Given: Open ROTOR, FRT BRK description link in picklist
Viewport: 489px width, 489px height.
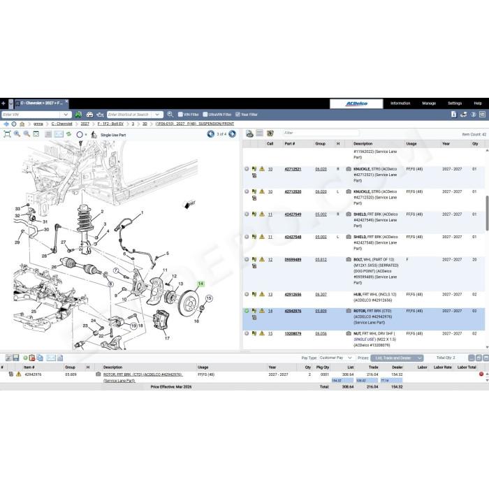Looking at the screenshot, I should pos(143,377).
